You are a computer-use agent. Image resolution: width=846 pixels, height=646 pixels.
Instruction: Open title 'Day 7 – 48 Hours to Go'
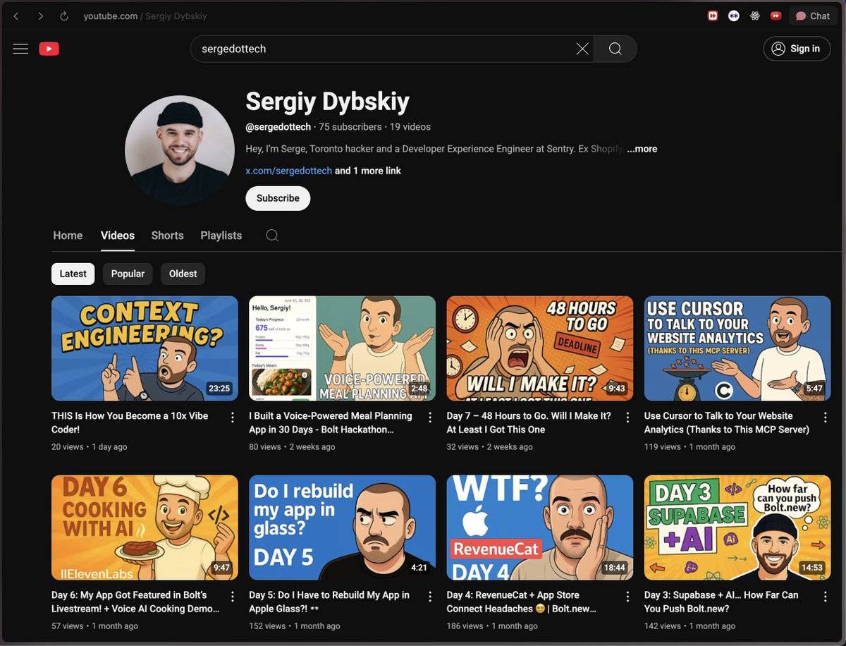point(529,422)
